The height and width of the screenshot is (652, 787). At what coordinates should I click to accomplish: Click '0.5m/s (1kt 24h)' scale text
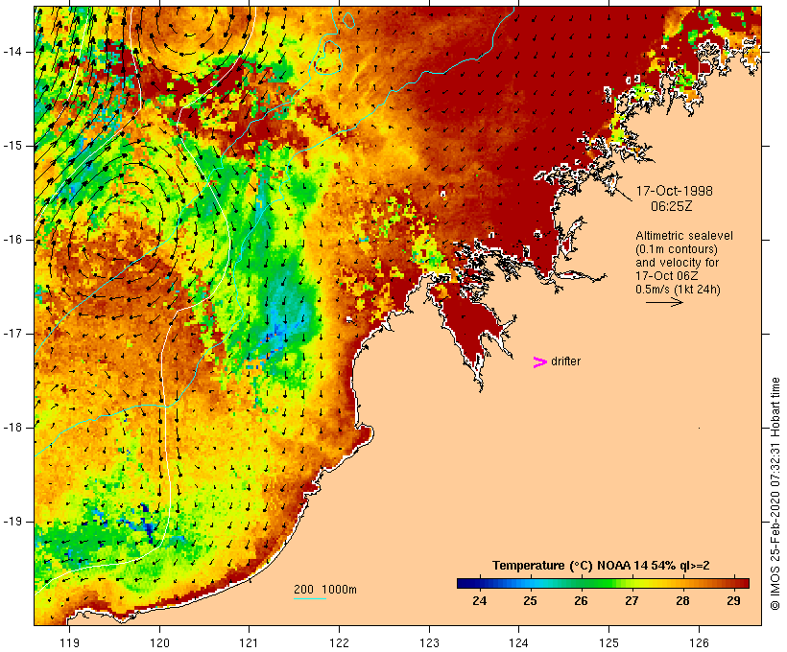[678, 290]
